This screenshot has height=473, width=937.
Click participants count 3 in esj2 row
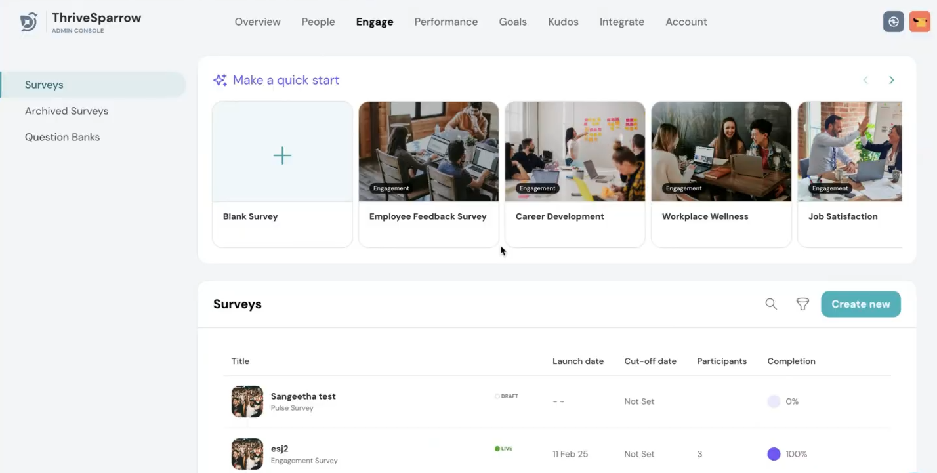point(699,454)
